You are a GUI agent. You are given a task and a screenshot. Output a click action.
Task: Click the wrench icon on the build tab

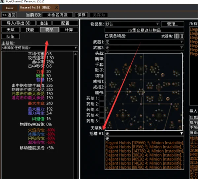pos(56,7)
